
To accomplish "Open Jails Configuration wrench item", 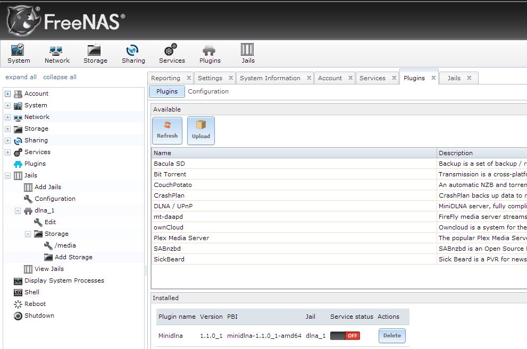I will [x=55, y=199].
